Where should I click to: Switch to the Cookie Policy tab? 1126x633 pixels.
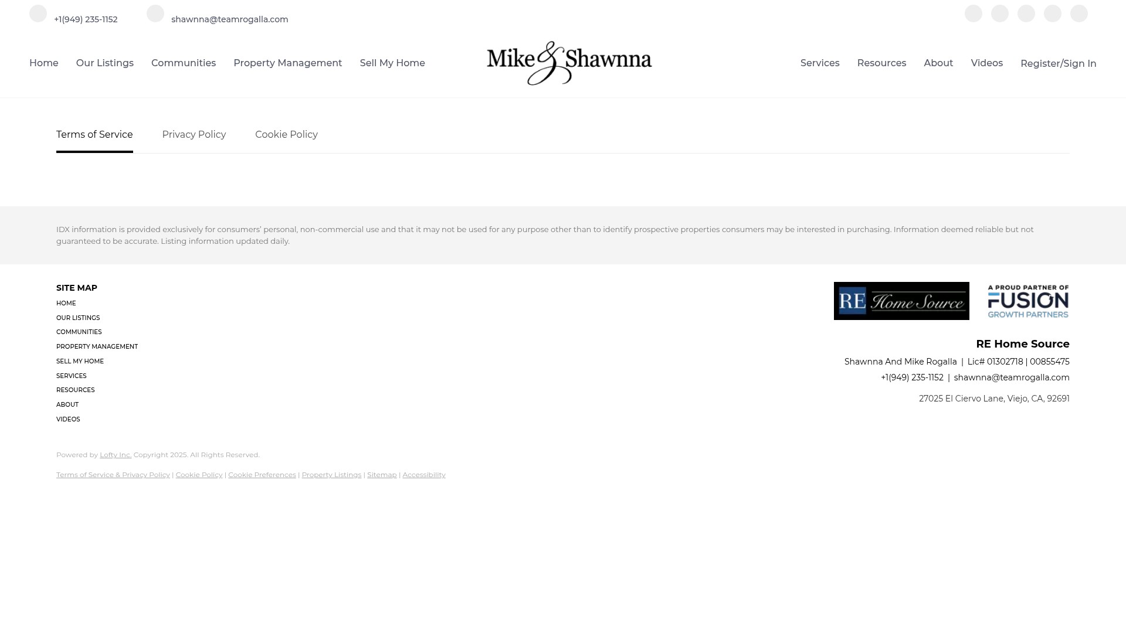286,135
